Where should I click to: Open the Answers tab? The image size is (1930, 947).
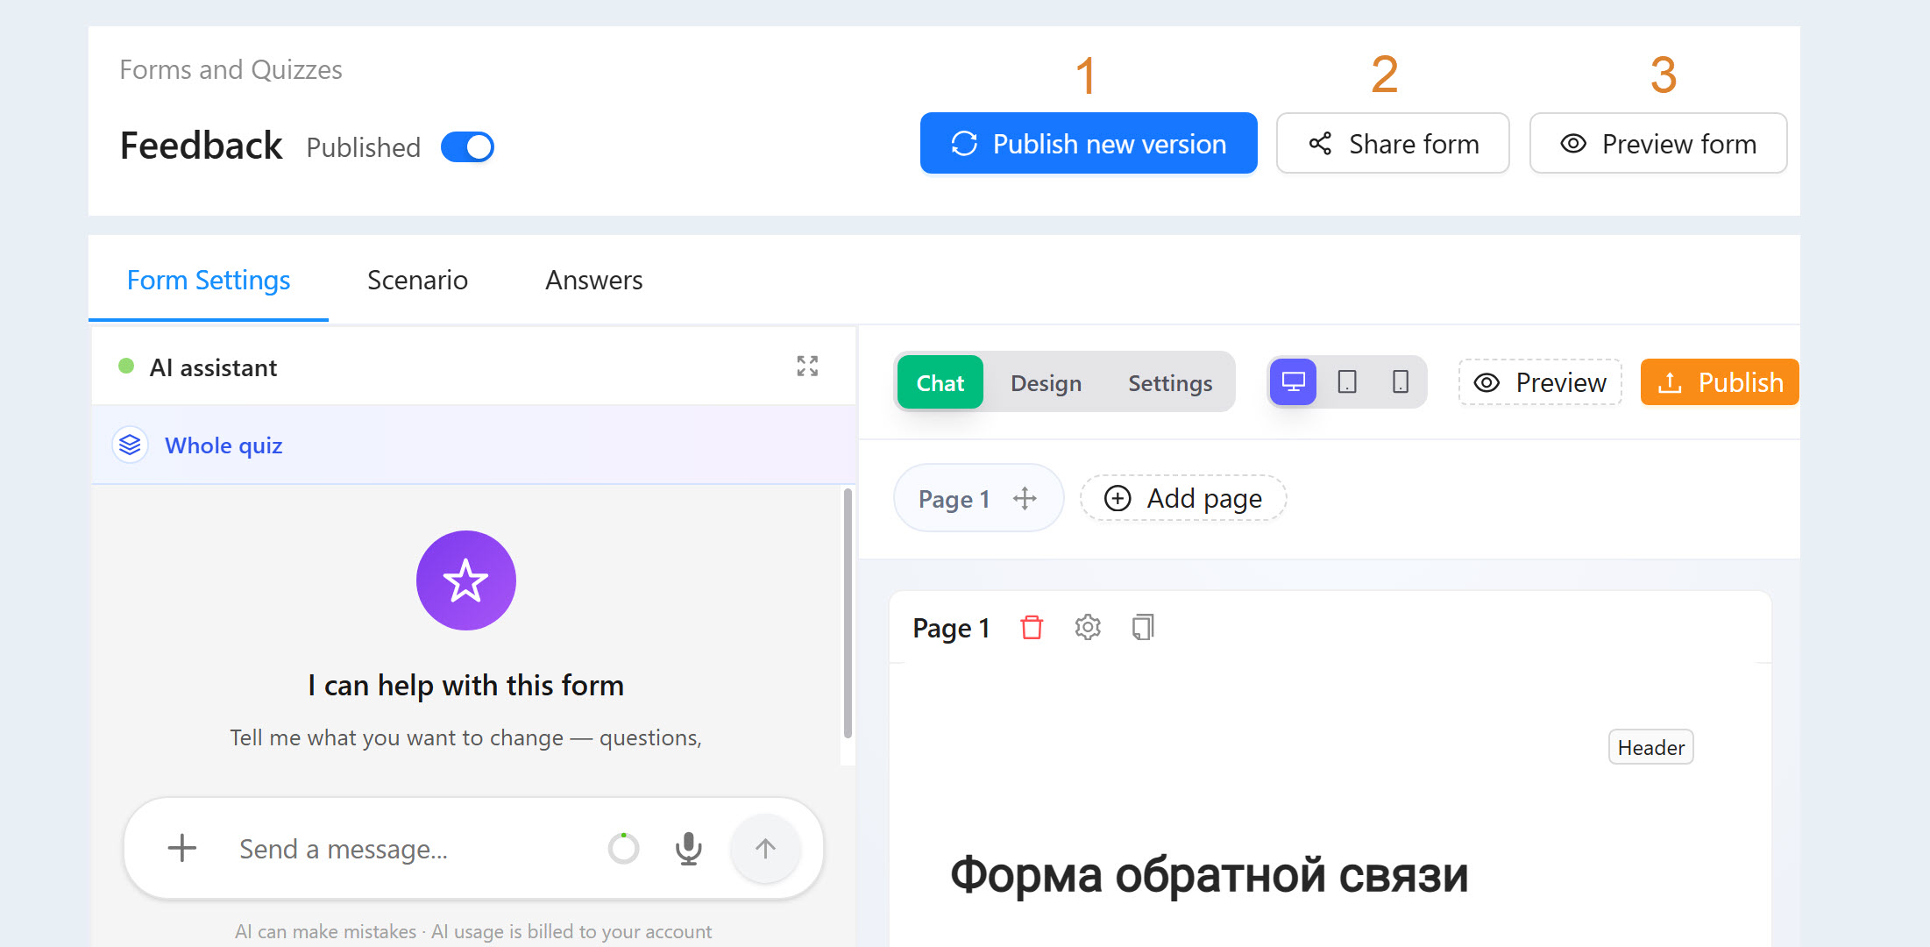594,280
